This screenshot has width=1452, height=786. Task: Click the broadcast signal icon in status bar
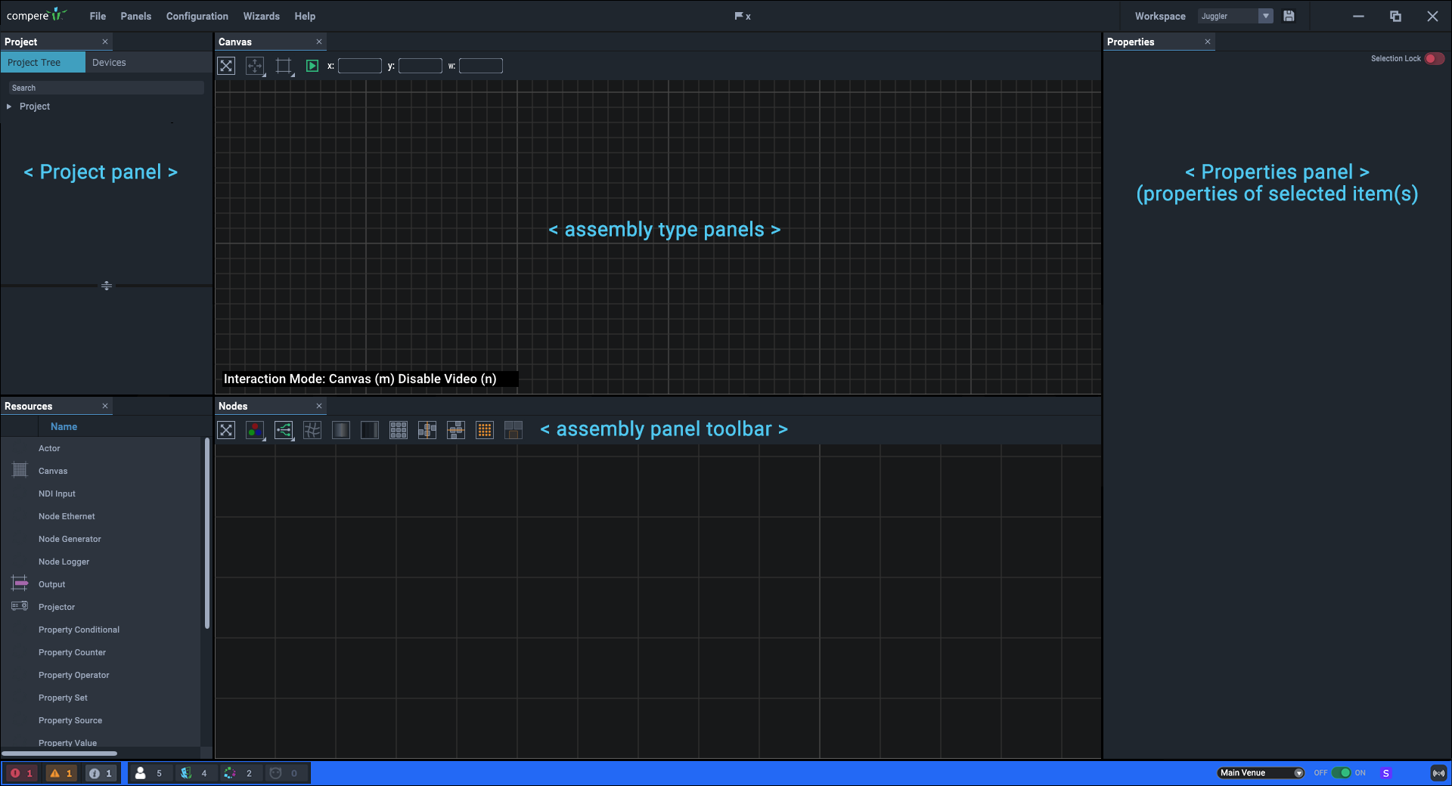(x=1438, y=773)
